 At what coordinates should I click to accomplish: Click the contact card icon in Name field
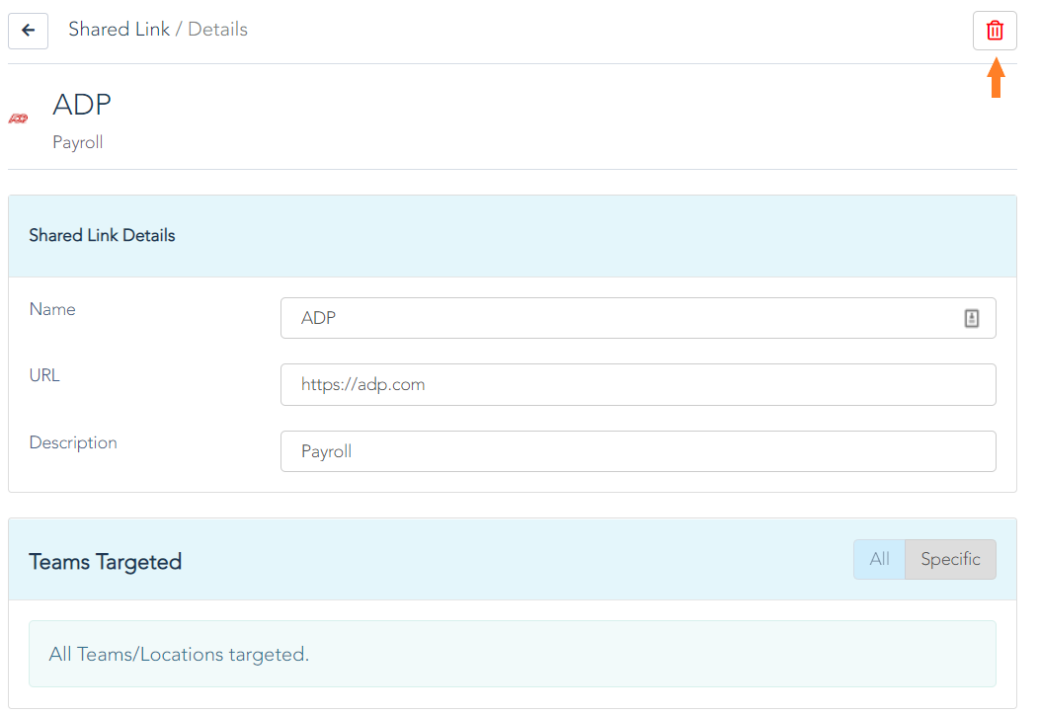pyautogui.click(x=972, y=318)
